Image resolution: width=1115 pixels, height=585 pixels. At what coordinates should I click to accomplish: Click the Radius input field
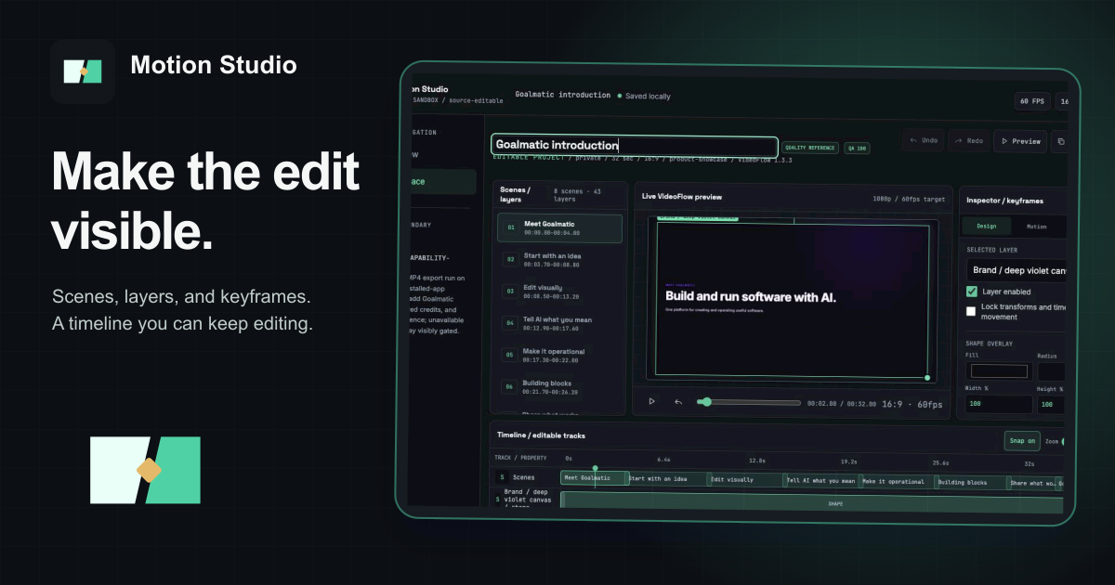coord(1052,371)
